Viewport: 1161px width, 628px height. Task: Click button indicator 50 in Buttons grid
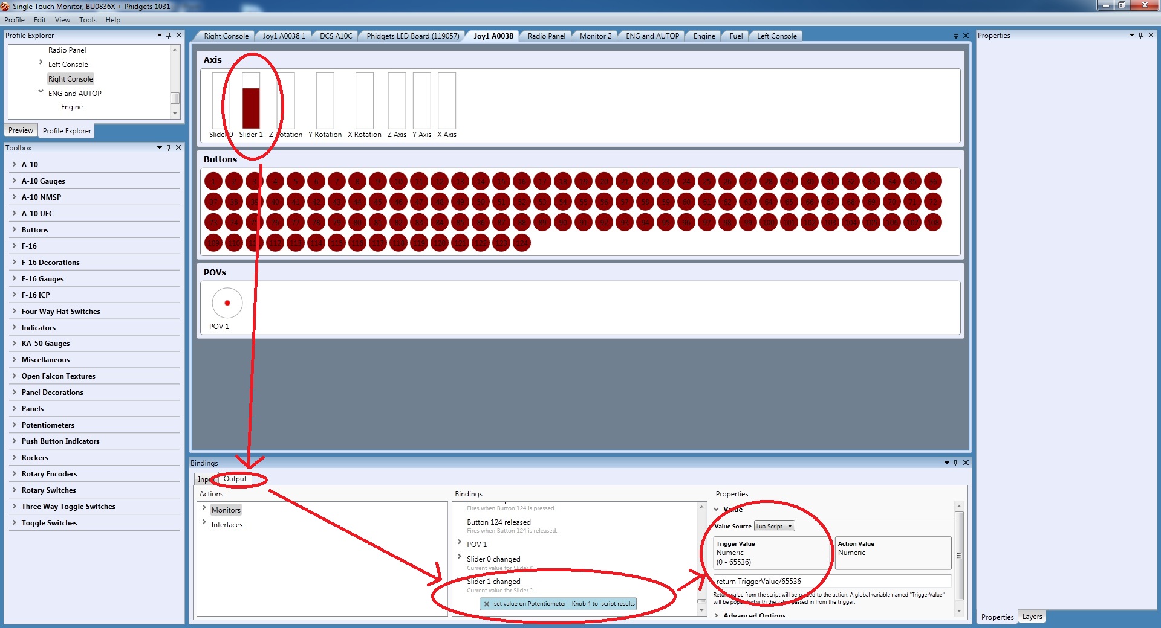click(x=481, y=202)
